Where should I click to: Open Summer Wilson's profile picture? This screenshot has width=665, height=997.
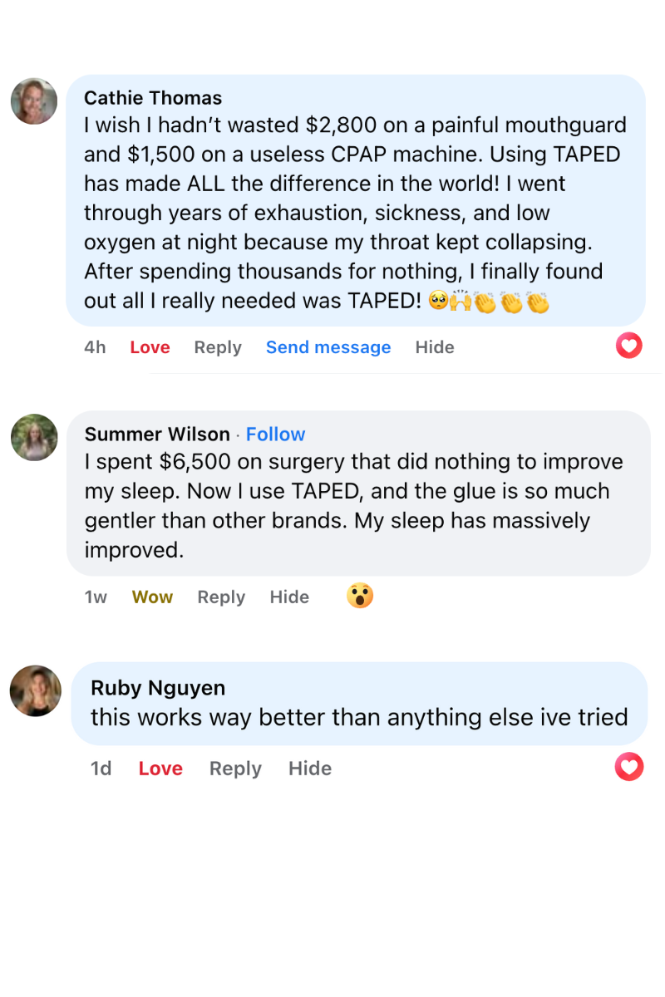coord(34,437)
